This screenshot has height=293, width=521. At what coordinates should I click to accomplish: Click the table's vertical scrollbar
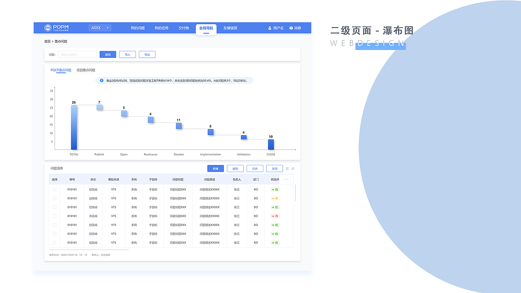pos(296,193)
